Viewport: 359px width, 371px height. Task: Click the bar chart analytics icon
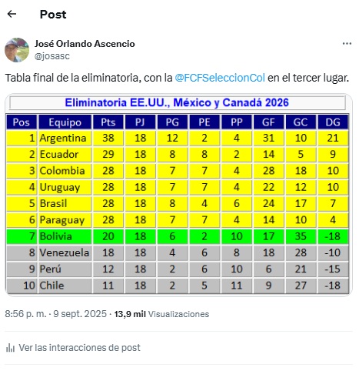[x=10, y=348]
